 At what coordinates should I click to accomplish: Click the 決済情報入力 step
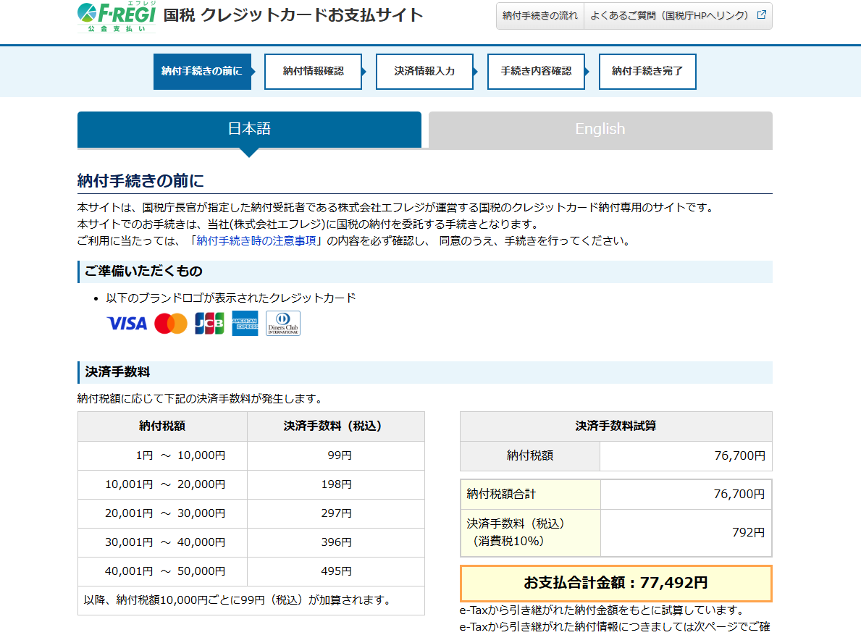tap(424, 71)
